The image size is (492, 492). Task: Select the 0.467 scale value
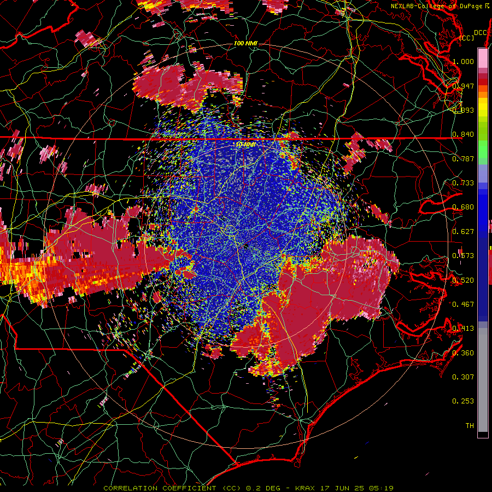coord(463,304)
